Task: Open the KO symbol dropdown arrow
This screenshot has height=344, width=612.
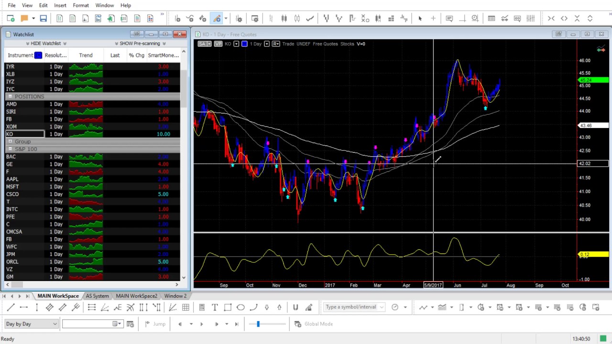Action: 236,44
